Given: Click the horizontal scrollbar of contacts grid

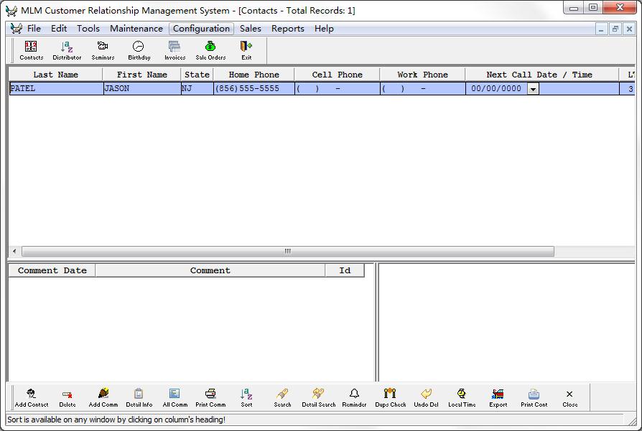Looking at the screenshot, I should click(x=287, y=252).
